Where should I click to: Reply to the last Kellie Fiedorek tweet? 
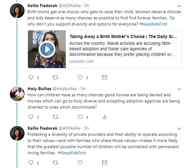[x=31, y=162]
